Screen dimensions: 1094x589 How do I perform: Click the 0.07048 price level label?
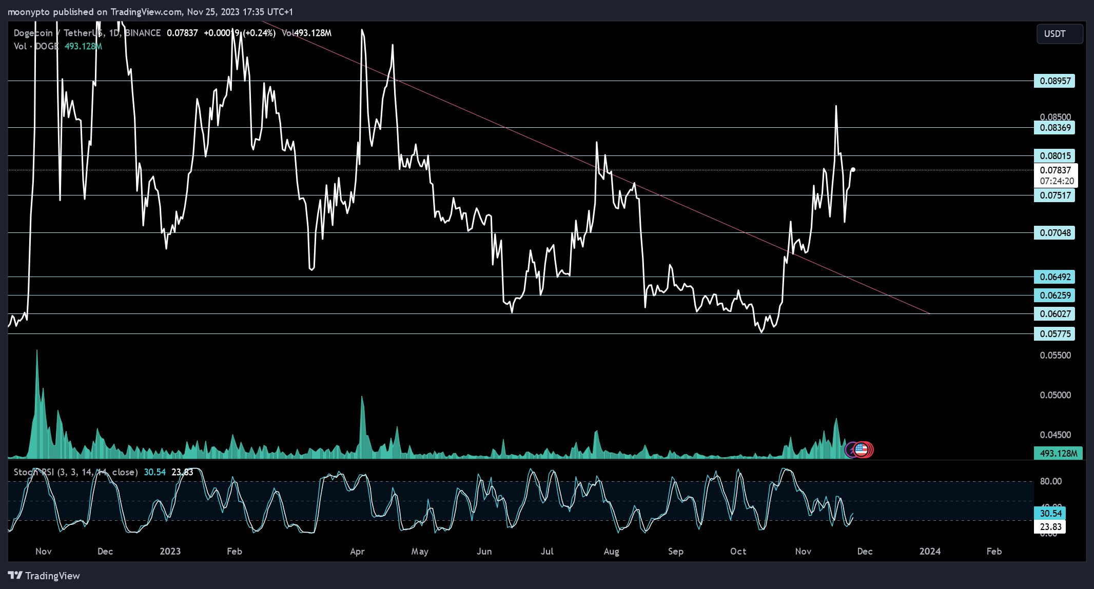pos(1054,233)
